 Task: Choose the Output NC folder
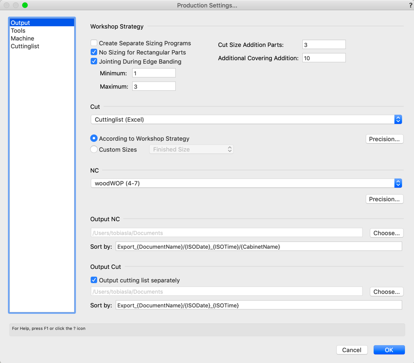[386, 233]
